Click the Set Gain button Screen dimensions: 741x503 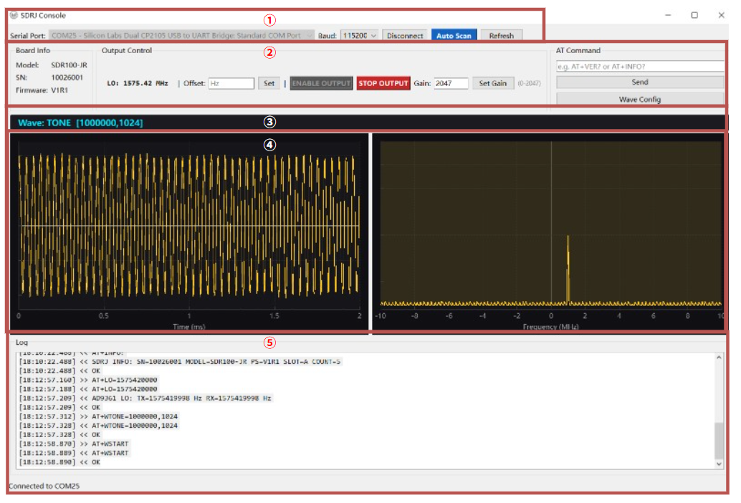tap(493, 84)
